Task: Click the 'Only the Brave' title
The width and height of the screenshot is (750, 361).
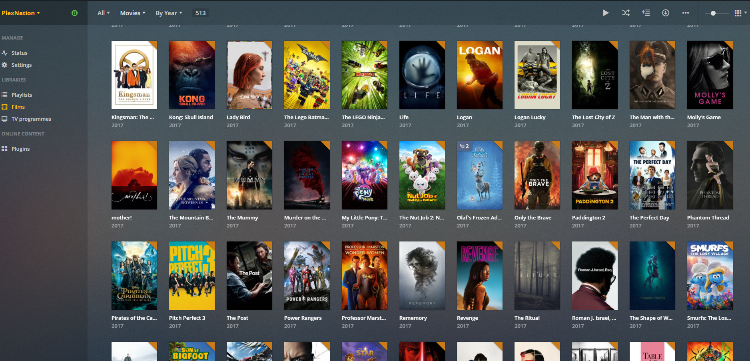Action: tap(533, 217)
